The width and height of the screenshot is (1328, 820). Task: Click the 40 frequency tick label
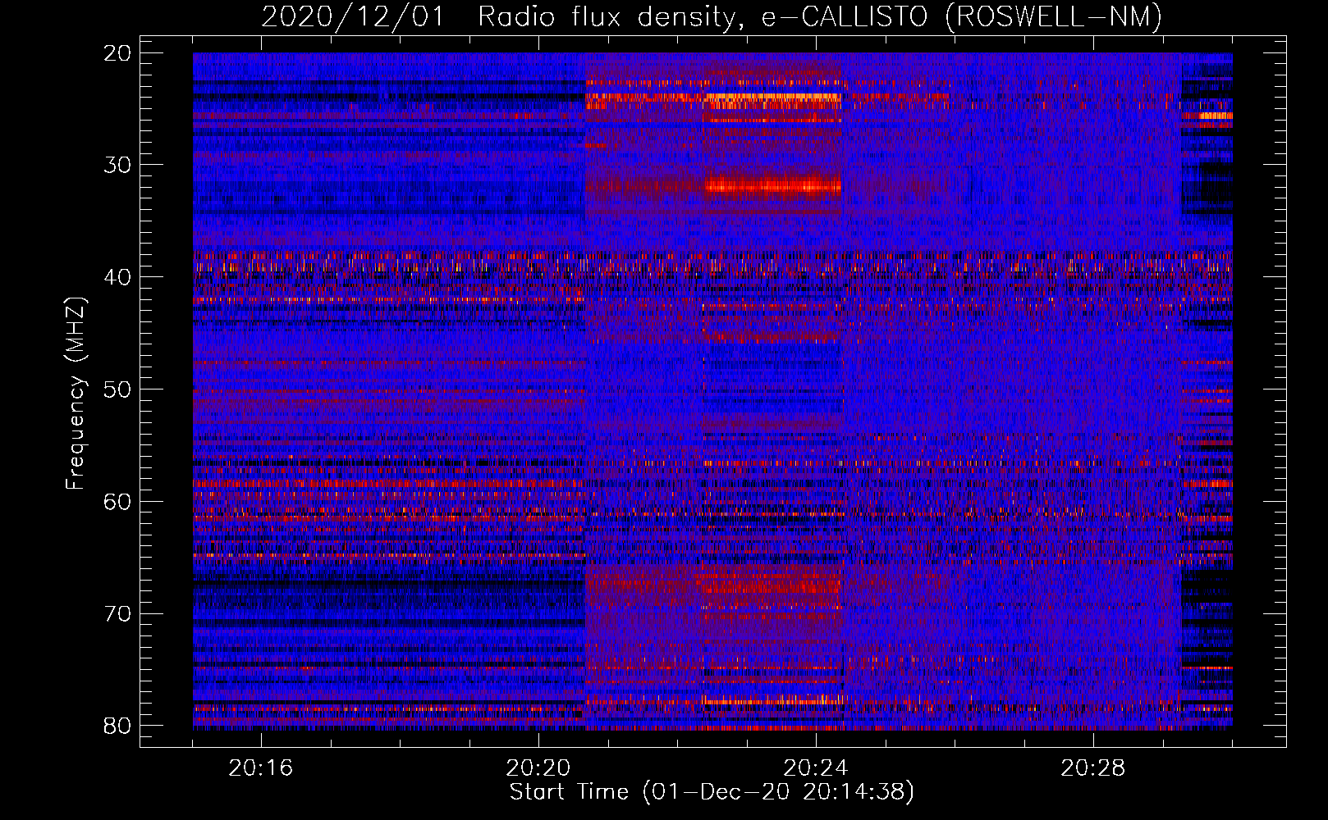click(118, 277)
